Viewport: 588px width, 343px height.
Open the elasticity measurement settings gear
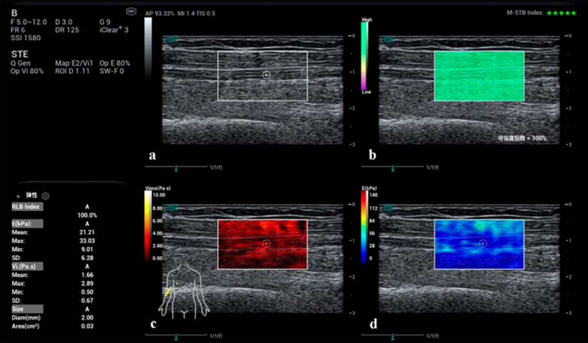tap(46, 196)
